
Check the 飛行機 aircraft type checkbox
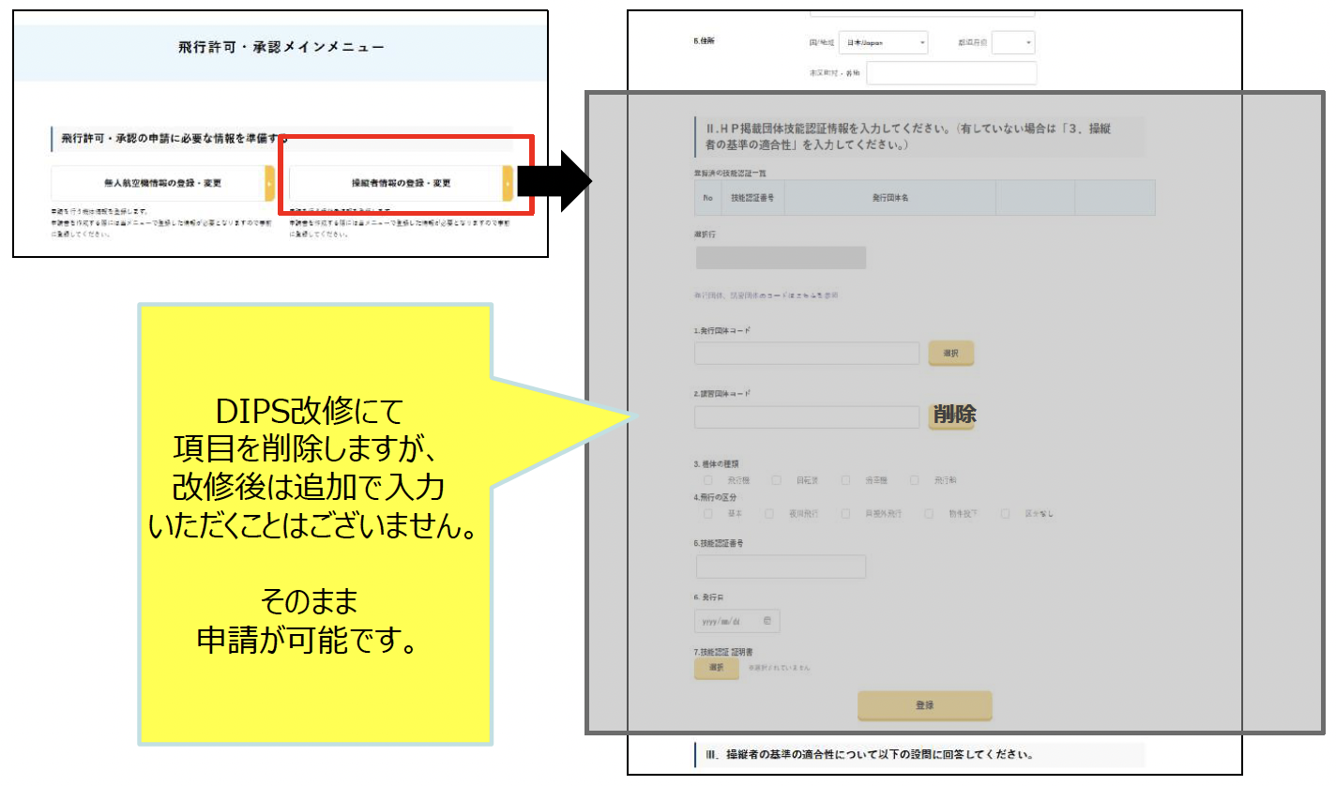708,480
